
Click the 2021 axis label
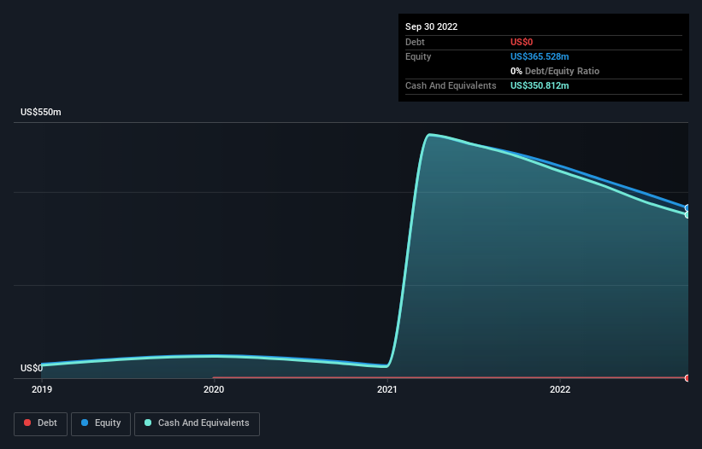click(386, 389)
